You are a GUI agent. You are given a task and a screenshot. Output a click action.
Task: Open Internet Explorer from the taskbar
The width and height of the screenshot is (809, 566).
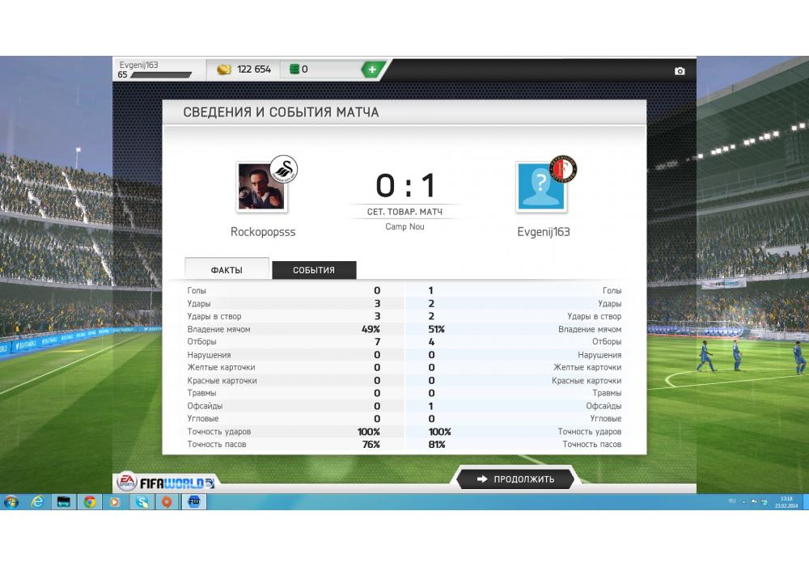[x=38, y=501]
